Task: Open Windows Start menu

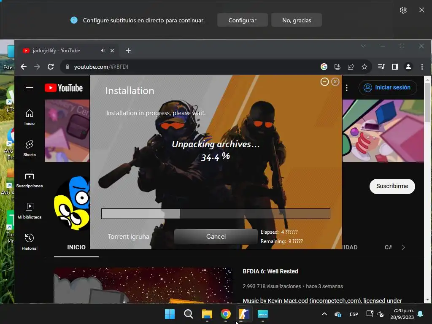Action: pyautogui.click(x=170, y=314)
